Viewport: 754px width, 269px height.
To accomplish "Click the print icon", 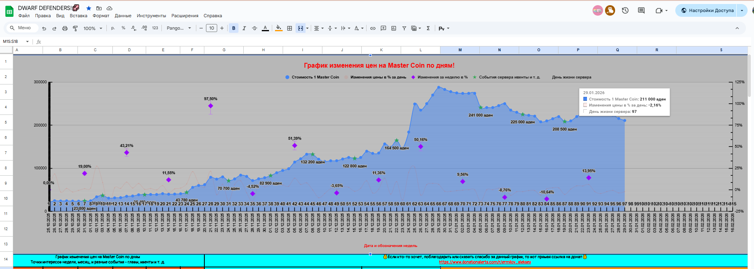I will (65, 28).
